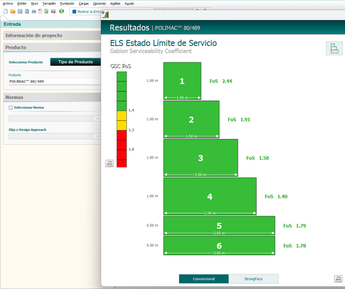Click the Tipo de Producto button
This screenshot has width=345, height=289.
coord(75,62)
